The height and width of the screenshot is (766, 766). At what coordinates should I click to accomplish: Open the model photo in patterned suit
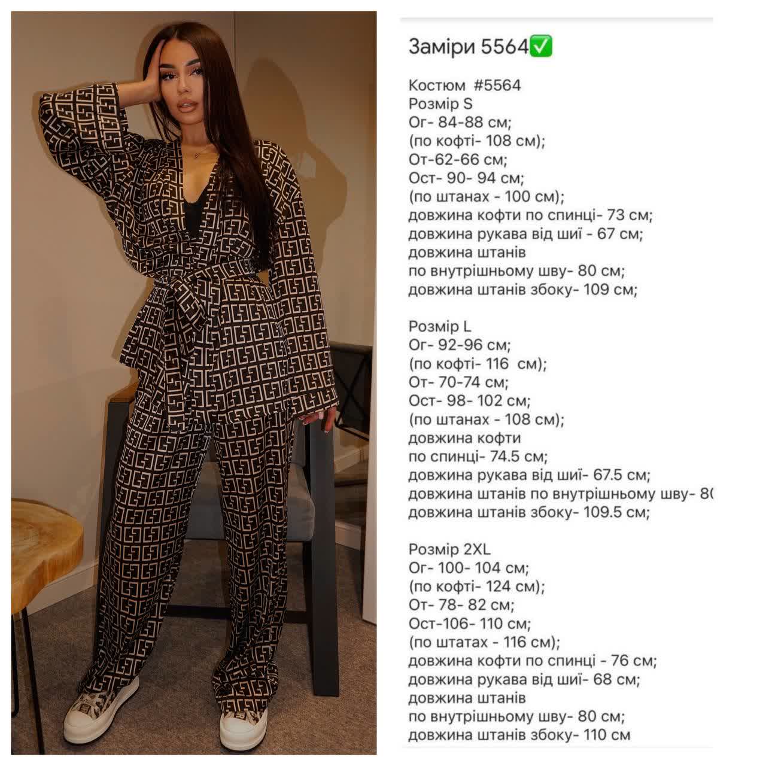(194, 382)
